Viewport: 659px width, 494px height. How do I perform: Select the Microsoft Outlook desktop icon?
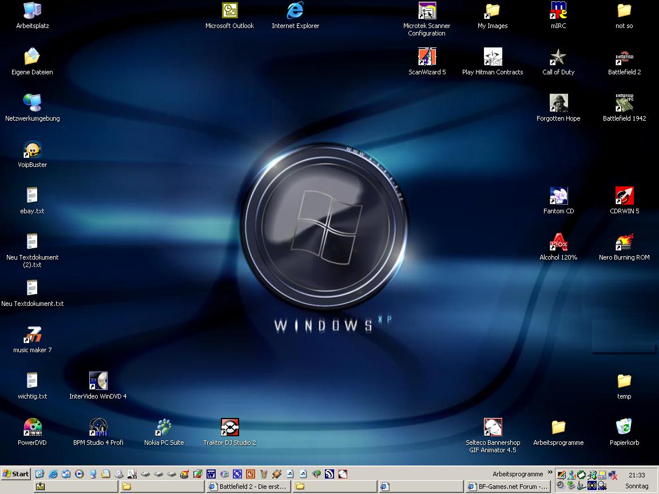point(229,15)
